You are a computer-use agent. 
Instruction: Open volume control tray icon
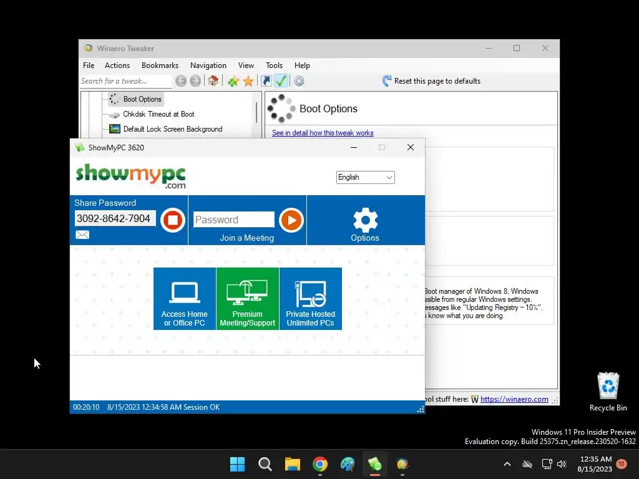(562, 464)
